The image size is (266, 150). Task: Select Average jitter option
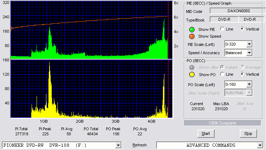242,67
